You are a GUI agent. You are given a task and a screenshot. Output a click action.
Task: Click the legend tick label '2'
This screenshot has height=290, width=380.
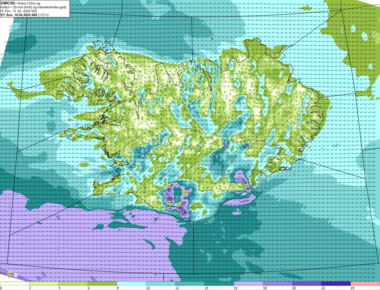(30, 288)
